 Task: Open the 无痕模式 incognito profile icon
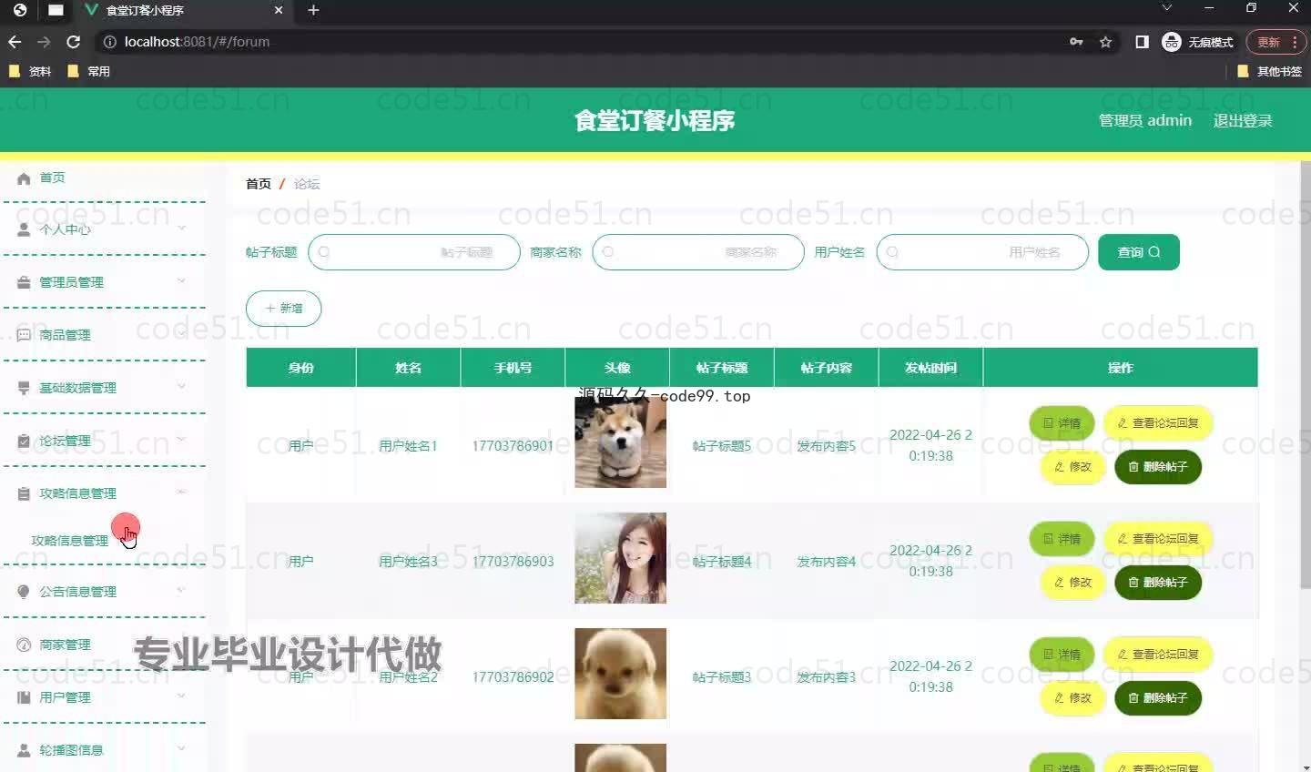click(1172, 42)
